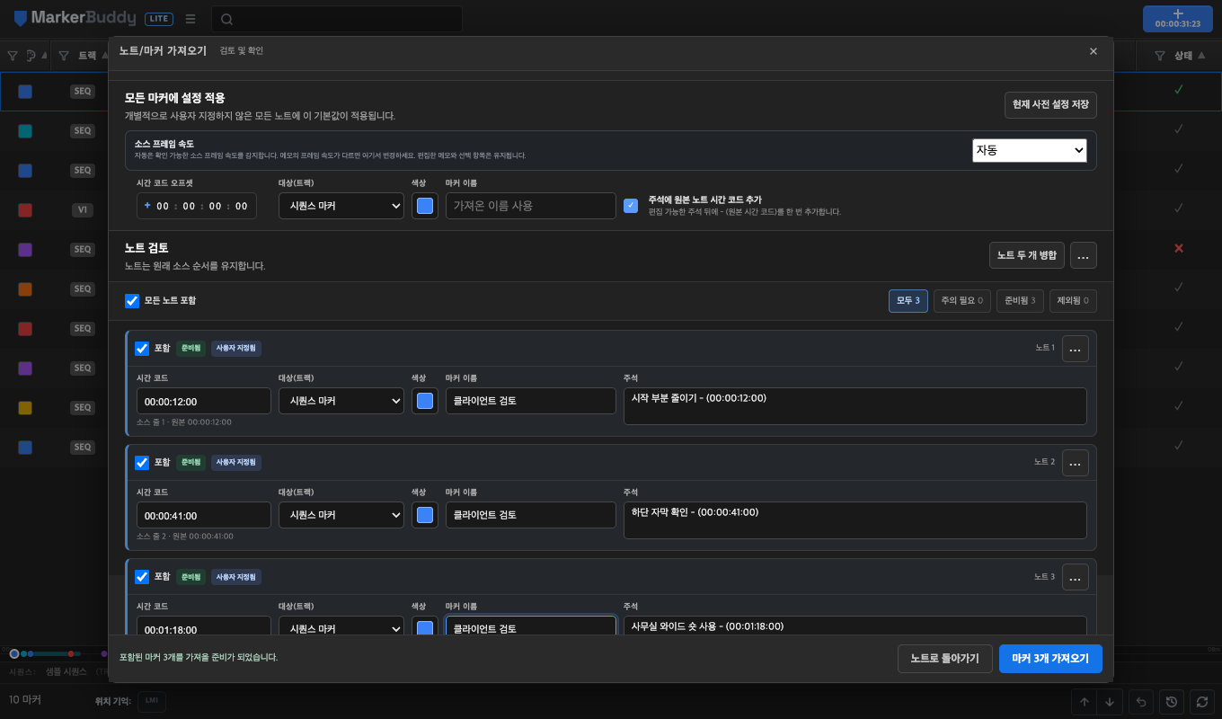
Task: Open the color palette filter in the marker list header
Action: [x=31, y=56]
